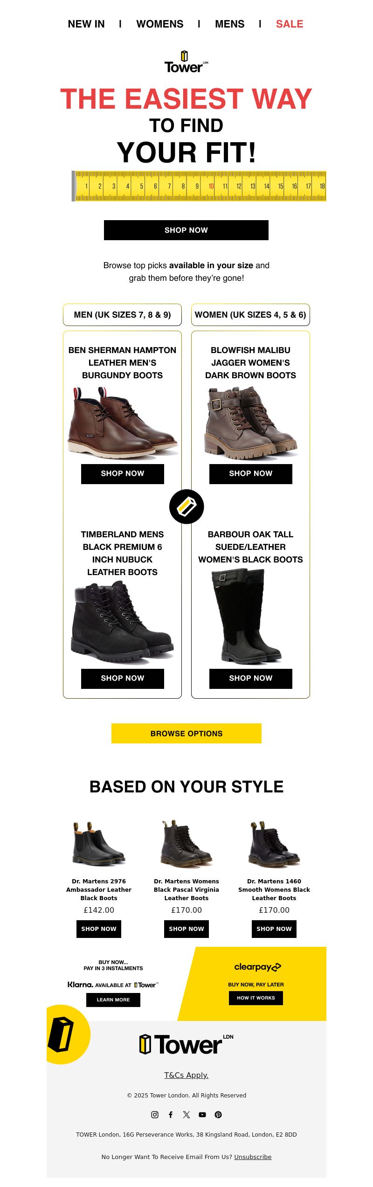Select MEN (UK SIZES 7, 8 & 9) tab
The width and height of the screenshot is (373, 1187).
click(122, 315)
